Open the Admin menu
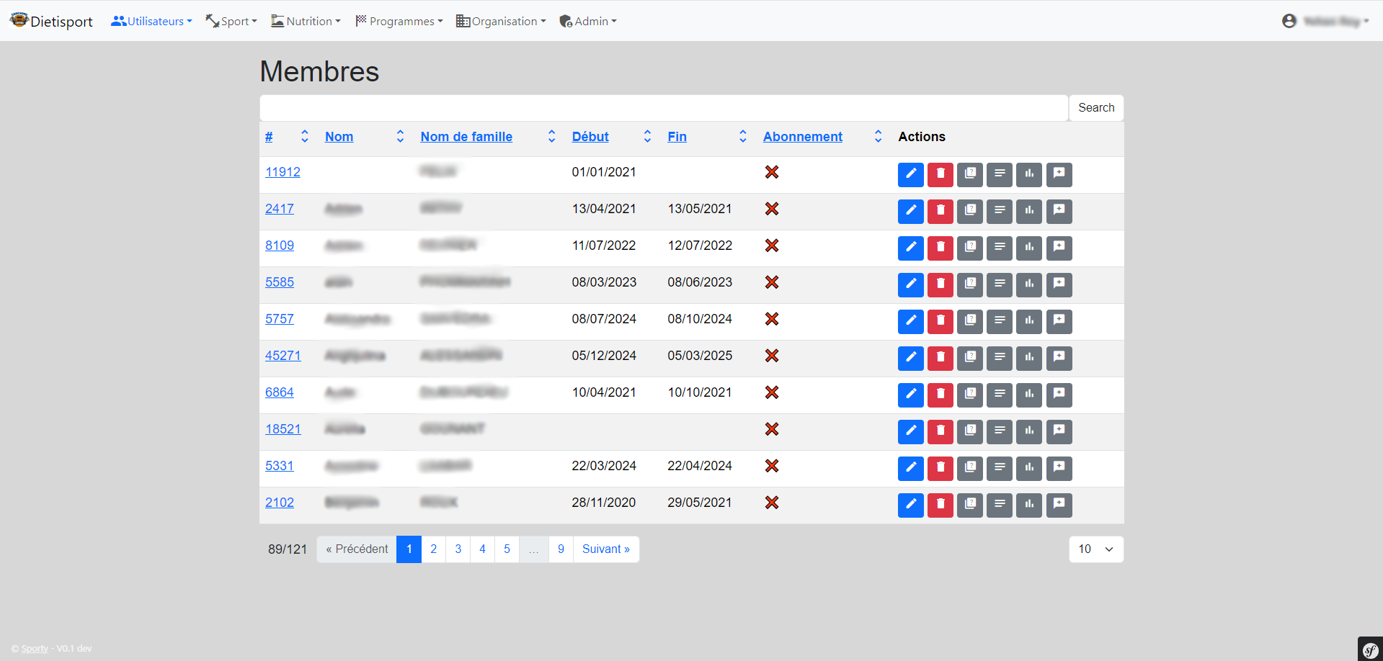The height and width of the screenshot is (661, 1383). pos(588,21)
